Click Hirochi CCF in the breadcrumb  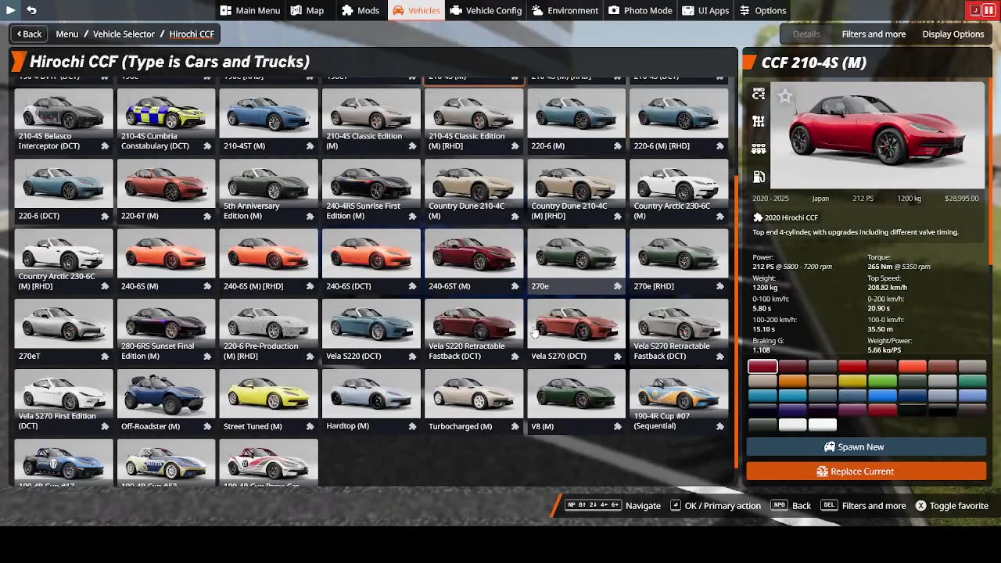pos(192,34)
